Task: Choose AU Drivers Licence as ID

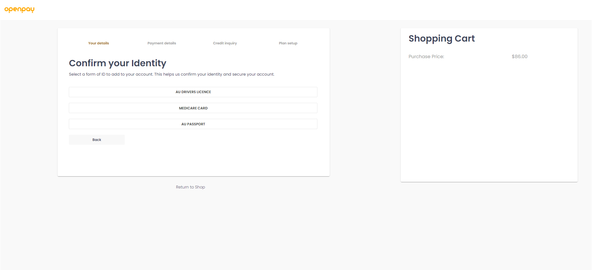Action: (x=193, y=92)
